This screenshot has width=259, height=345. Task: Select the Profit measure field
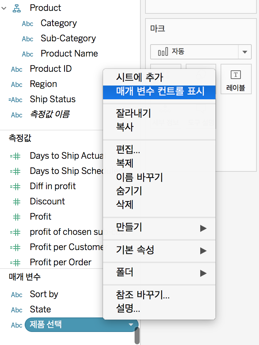41,217
